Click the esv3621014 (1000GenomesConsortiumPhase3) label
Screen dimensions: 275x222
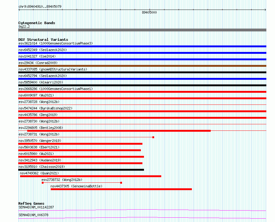click(56, 43)
